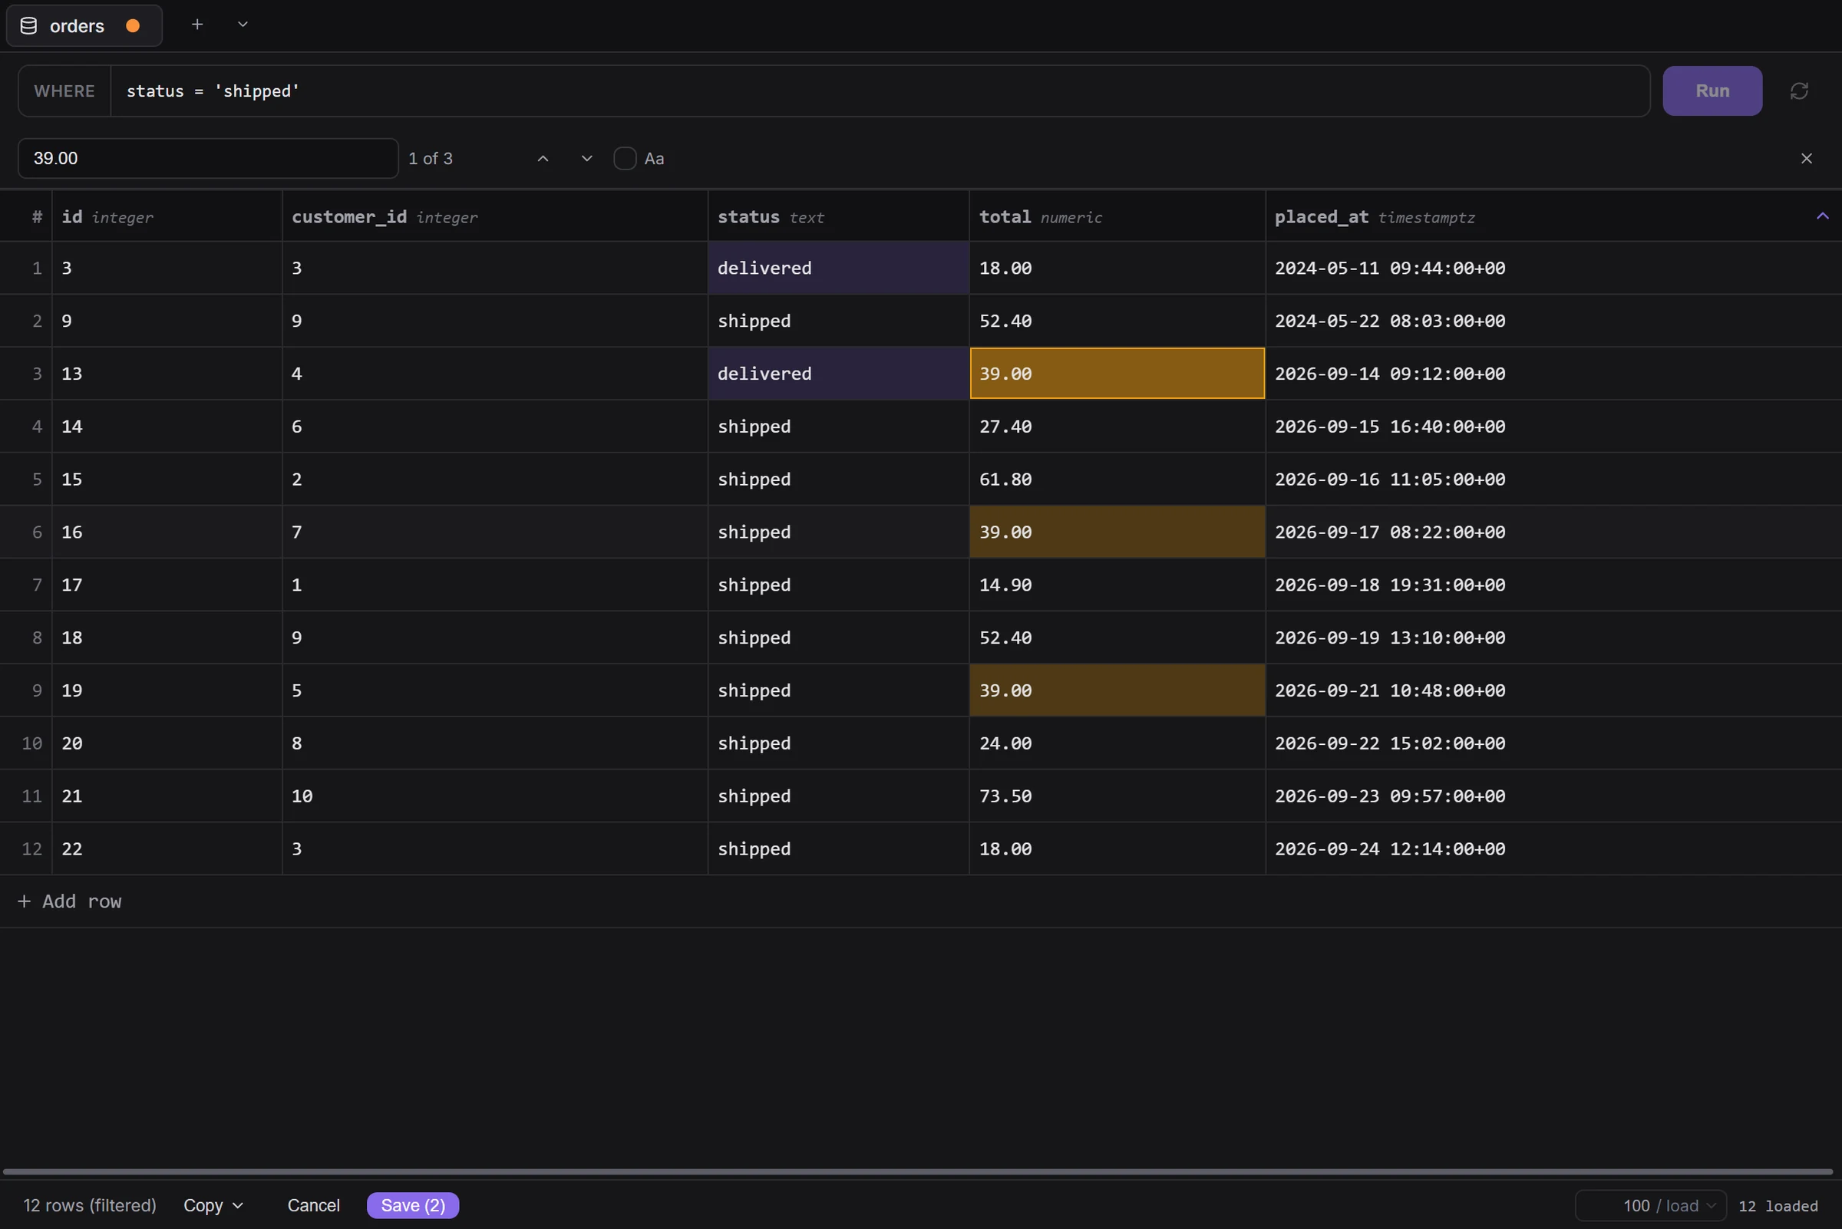
Task: Click customer_id value 10 for order 21
Action: pos(495,796)
